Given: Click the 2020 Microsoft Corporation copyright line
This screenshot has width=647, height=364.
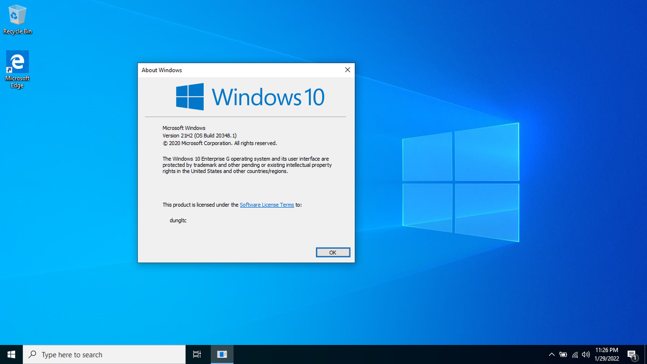Looking at the screenshot, I should point(219,143).
